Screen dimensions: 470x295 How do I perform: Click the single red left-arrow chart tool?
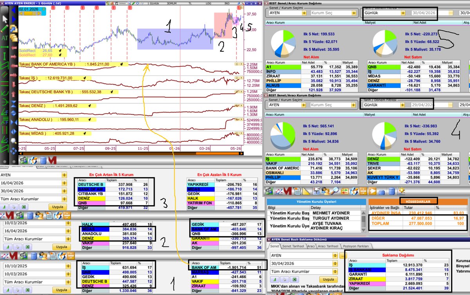coord(14,48)
